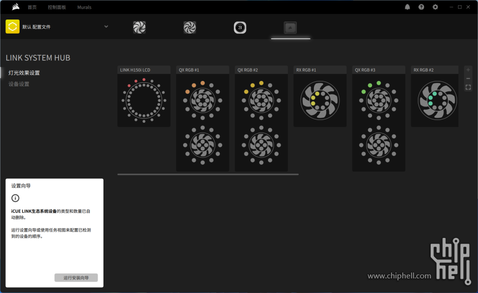Click the yellow default profile icon

point(13,26)
